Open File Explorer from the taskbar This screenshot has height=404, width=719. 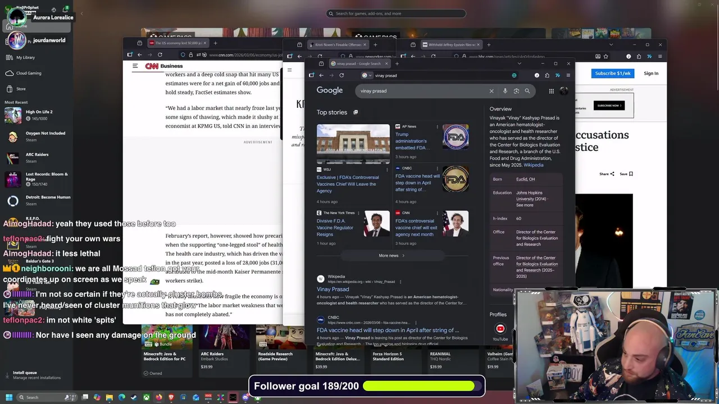[x=110, y=397]
